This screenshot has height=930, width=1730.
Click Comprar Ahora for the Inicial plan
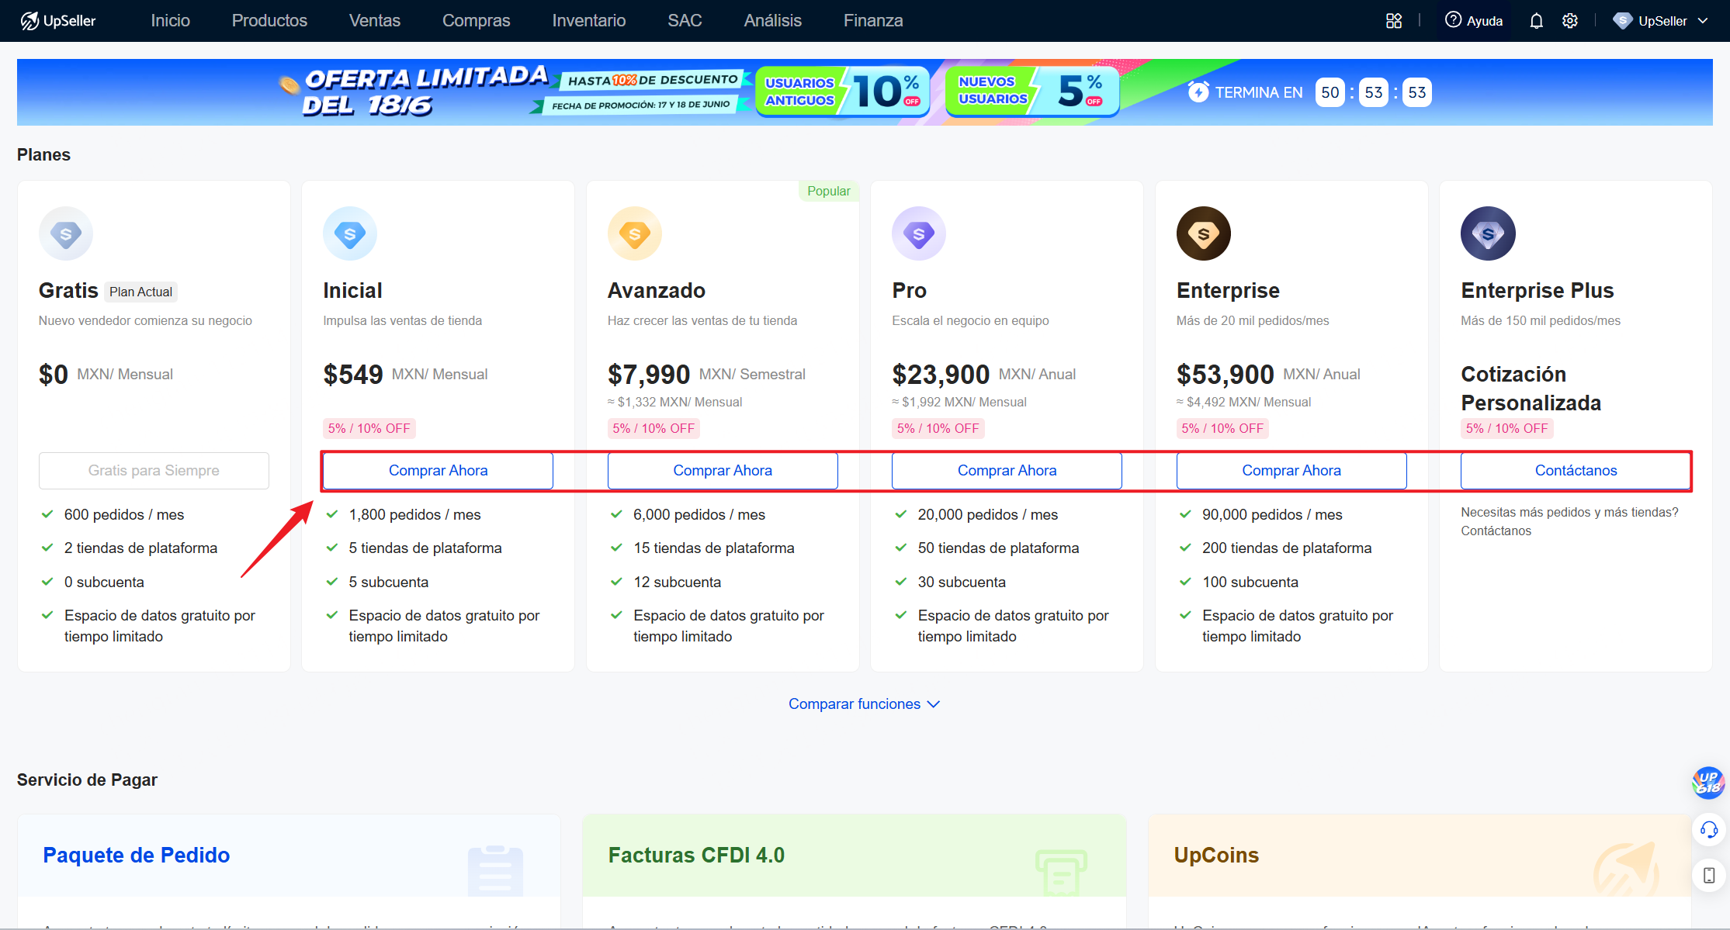[x=438, y=471]
